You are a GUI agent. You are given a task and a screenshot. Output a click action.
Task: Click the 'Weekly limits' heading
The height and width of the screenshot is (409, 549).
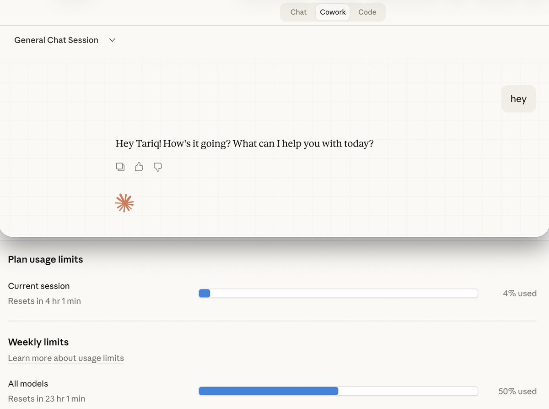[x=38, y=342]
